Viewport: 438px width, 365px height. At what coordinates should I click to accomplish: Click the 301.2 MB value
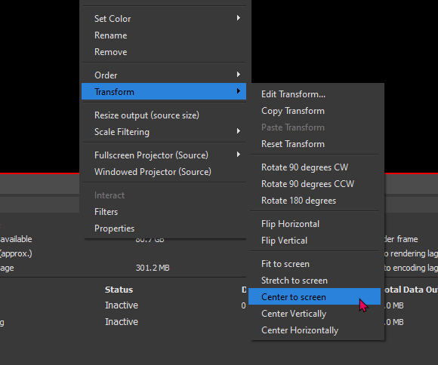153,268
